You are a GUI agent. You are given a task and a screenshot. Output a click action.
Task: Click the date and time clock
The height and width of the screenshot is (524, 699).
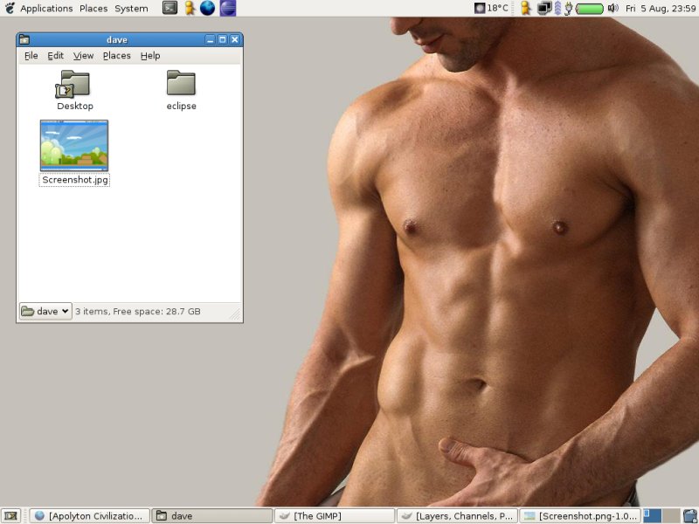[x=659, y=8]
